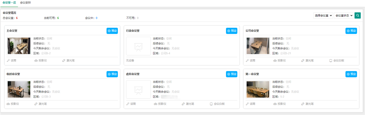Book the 主会议室 with 预定 button

coord(112,31)
